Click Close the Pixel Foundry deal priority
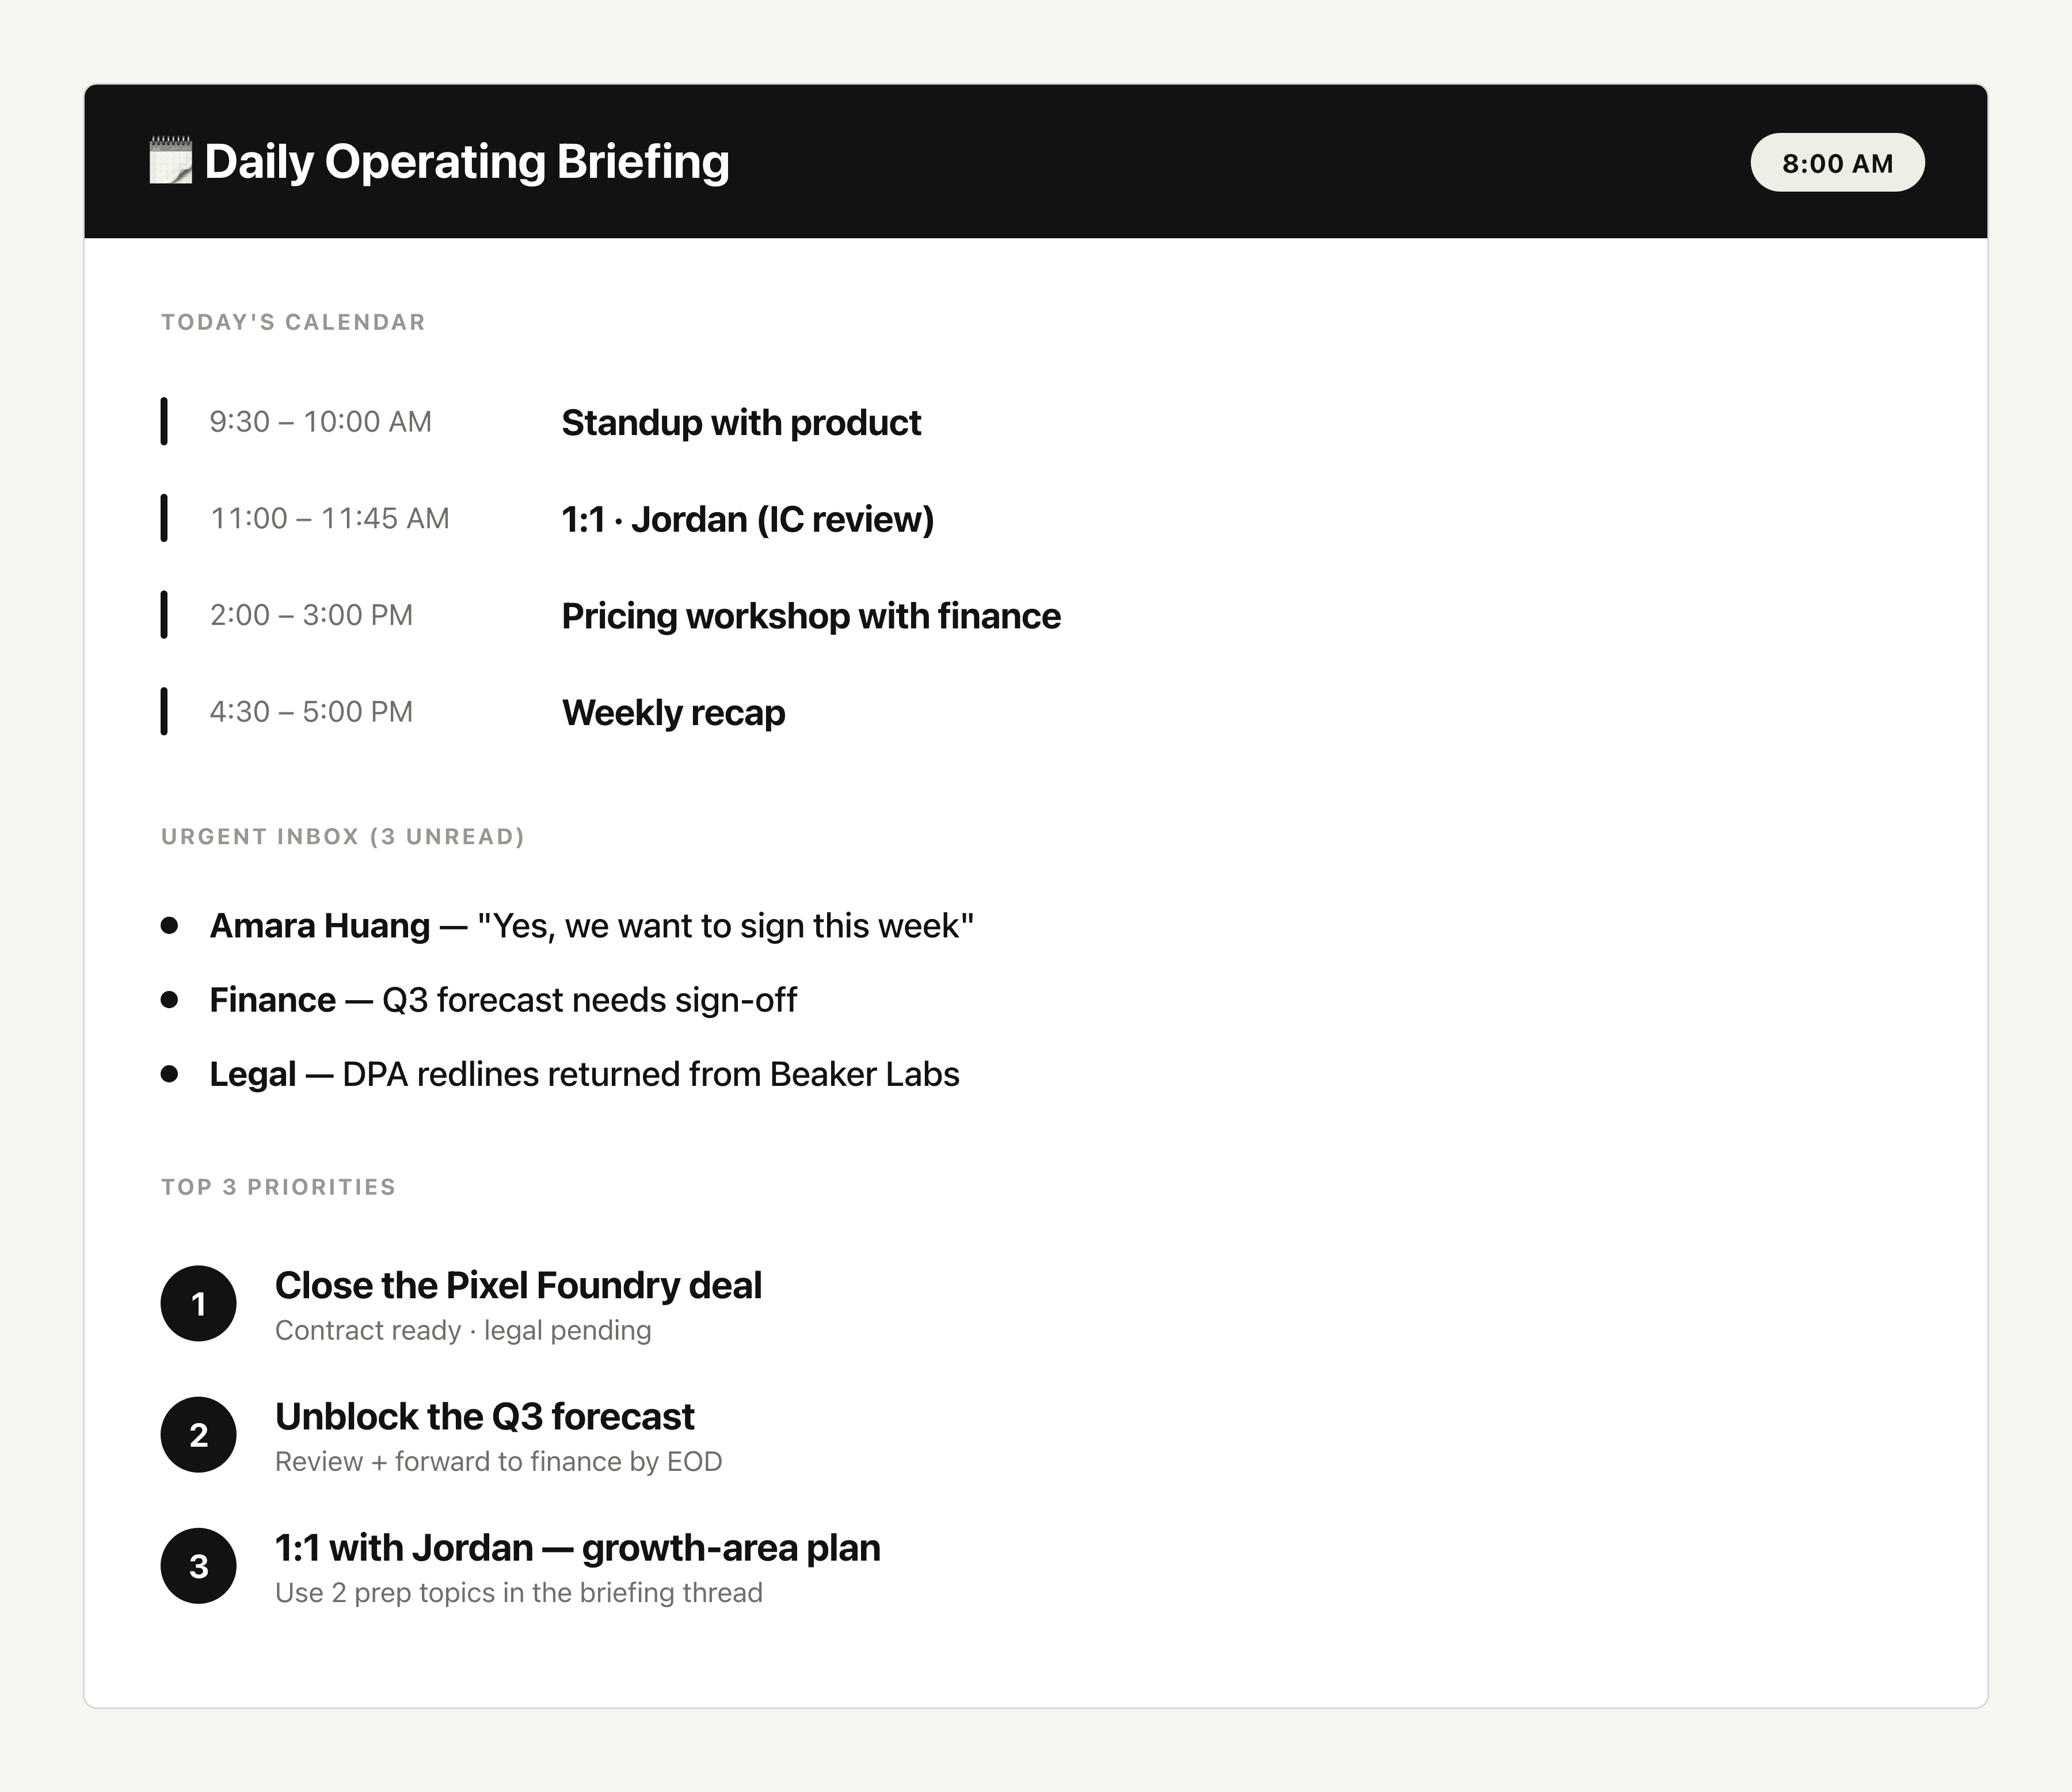2072x1792 pixels. click(x=518, y=1305)
